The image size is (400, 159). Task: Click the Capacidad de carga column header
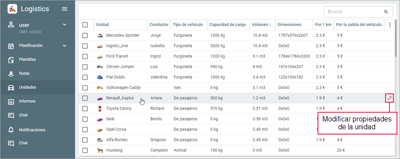(x=228, y=24)
